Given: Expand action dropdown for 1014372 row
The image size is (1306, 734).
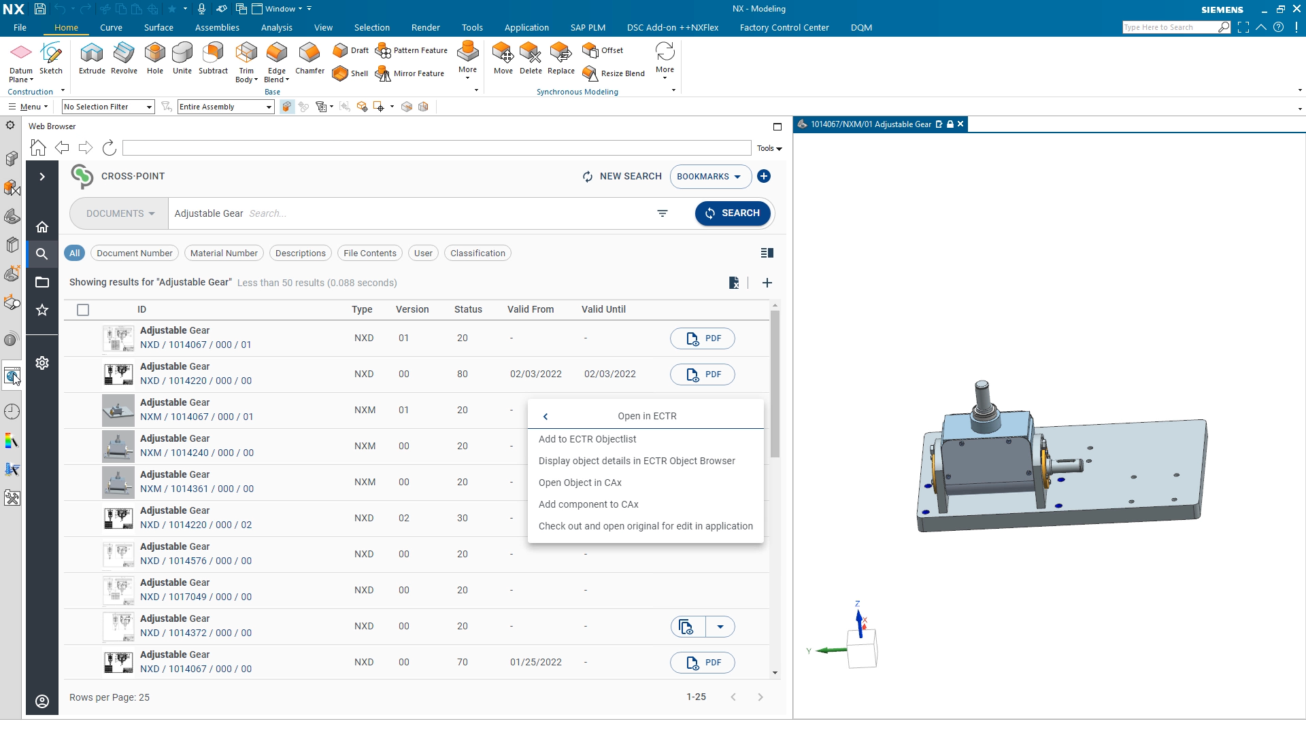Looking at the screenshot, I should 720,627.
